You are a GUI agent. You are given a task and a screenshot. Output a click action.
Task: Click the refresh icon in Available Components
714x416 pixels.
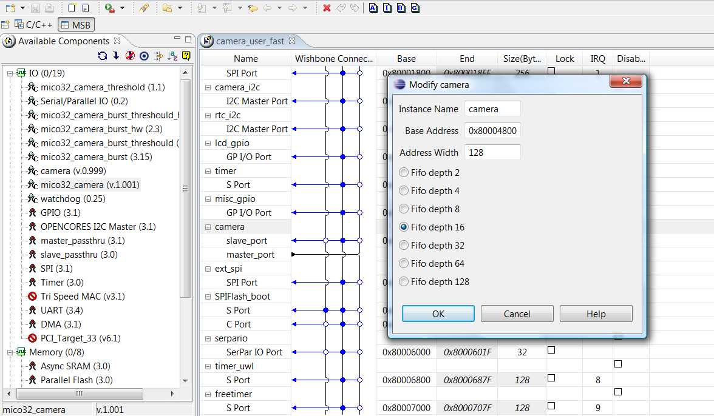[103, 55]
